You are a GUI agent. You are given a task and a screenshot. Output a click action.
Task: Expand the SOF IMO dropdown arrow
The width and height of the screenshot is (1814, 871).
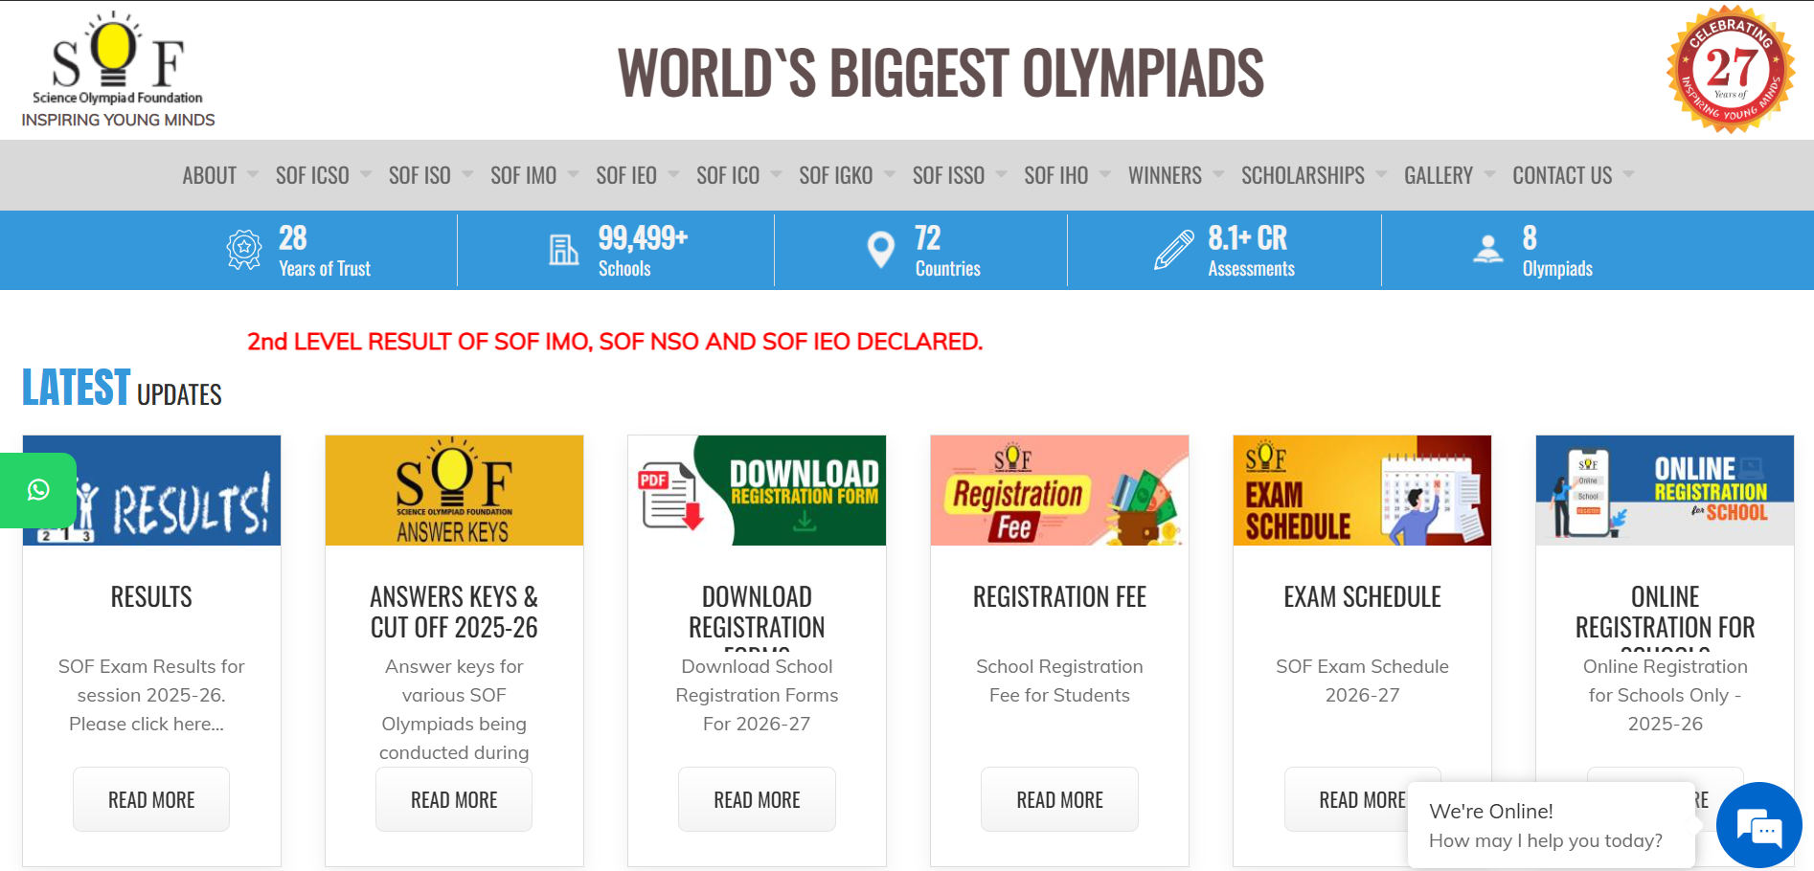pyautogui.click(x=573, y=175)
